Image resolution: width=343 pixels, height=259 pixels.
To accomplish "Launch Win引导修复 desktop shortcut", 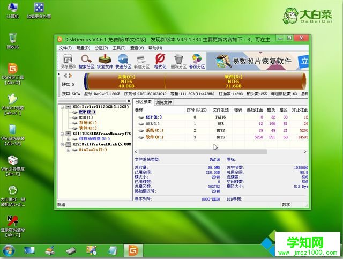I will 13,166.
